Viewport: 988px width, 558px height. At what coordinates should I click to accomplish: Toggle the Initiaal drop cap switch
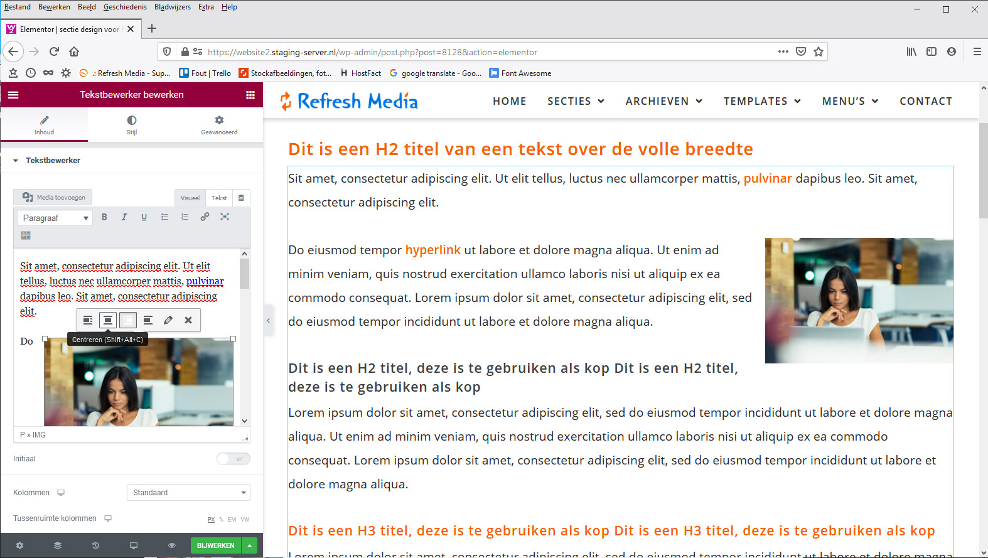tap(234, 459)
